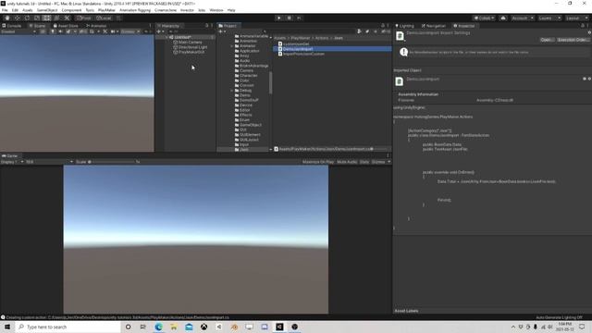
Task: Switch to the Animator tab
Action: [x=96, y=26]
